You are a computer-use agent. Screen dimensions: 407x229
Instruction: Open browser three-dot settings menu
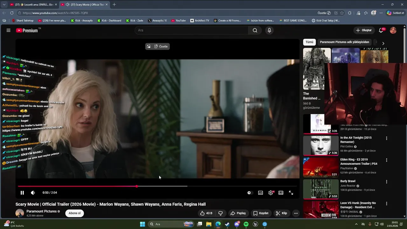click(x=381, y=13)
